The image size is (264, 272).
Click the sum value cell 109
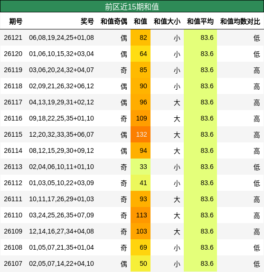pyautogui.click(x=141, y=118)
